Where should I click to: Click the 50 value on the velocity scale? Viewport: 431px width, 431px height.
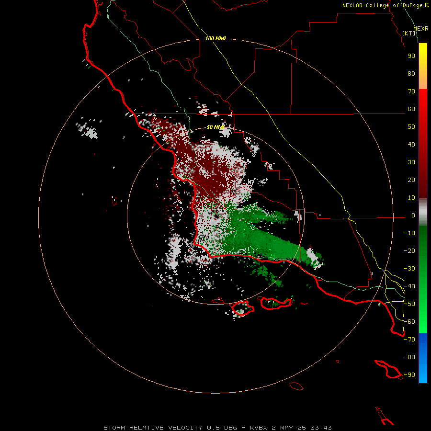[x=411, y=127]
